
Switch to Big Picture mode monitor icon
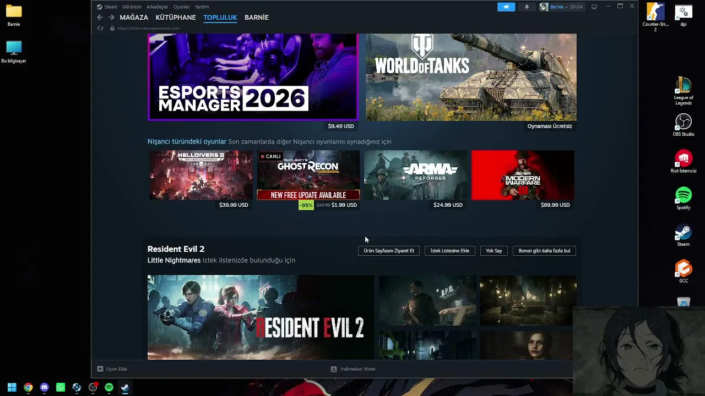(x=594, y=7)
